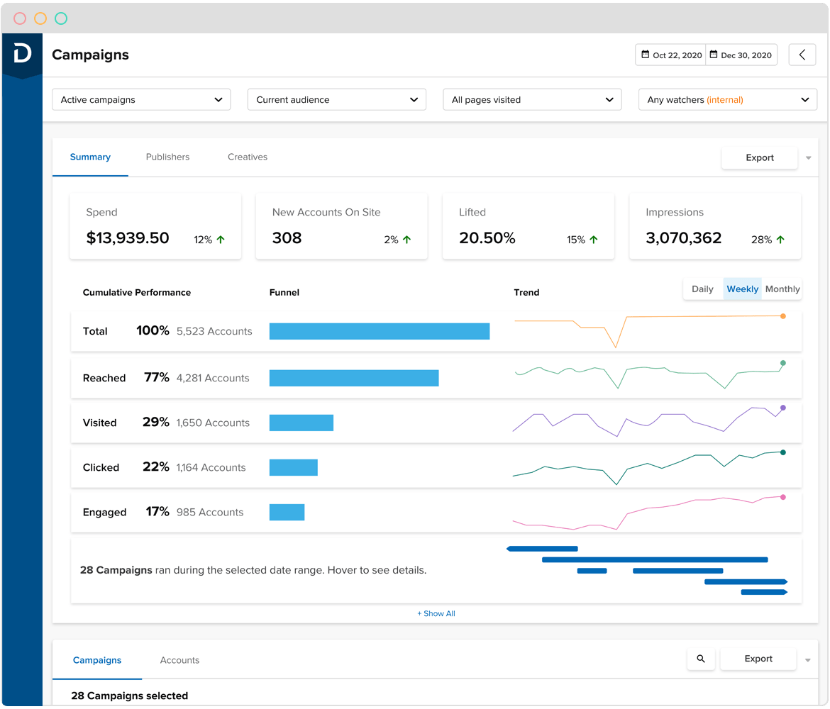Viewport: 830px width, 709px height.
Task: Click the search magnifier icon in Campaigns section
Action: coord(701,659)
